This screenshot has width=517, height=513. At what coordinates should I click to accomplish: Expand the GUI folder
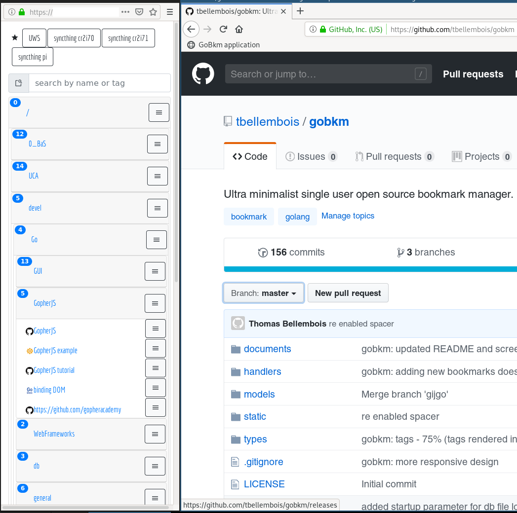point(38,271)
